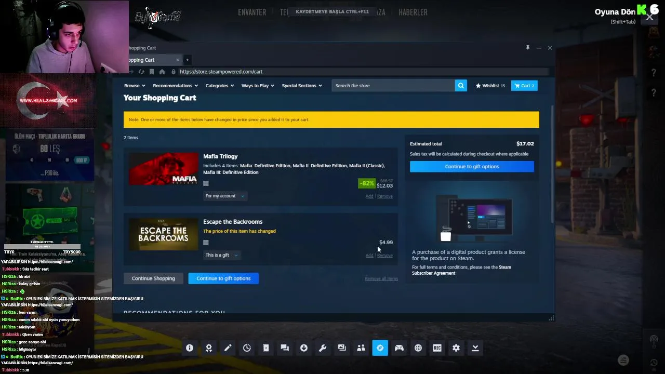The image size is (665, 374).
Task: Open the Steam Subscriber Agreement link
Action: [461, 270]
